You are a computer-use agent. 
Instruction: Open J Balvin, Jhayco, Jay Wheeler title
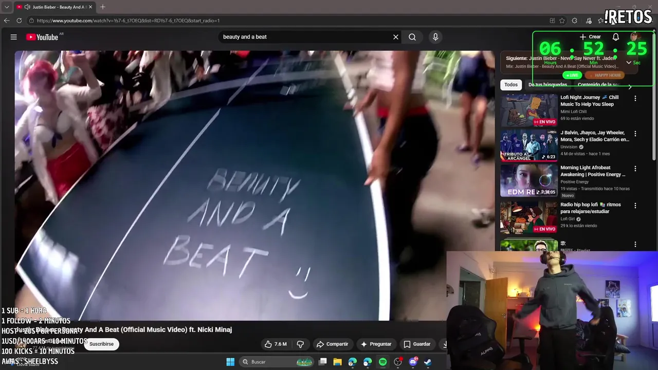pos(595,136)
